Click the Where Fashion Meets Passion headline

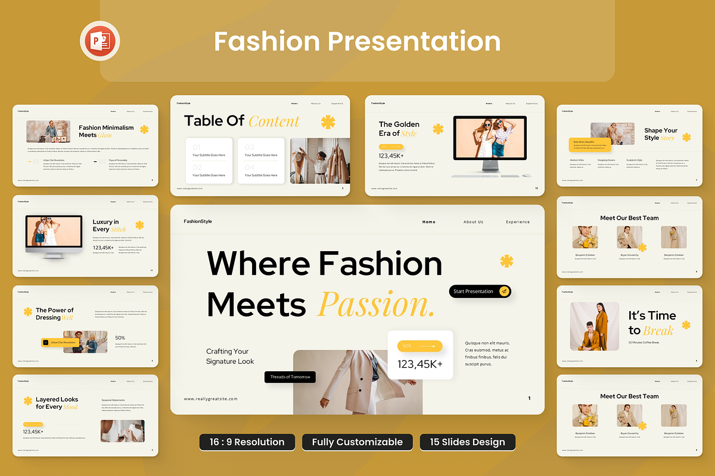click(325, 283)
